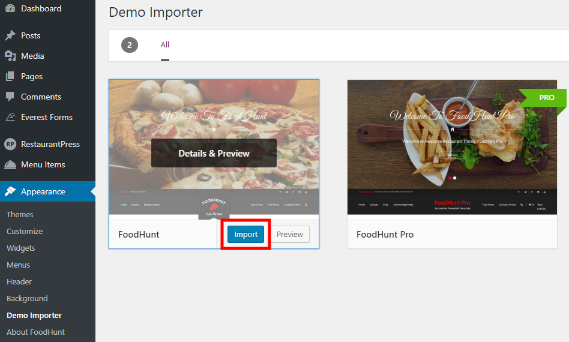Click the demo count badge showing 2
This screenshot has height=342, width=569.
pos(130,45)
